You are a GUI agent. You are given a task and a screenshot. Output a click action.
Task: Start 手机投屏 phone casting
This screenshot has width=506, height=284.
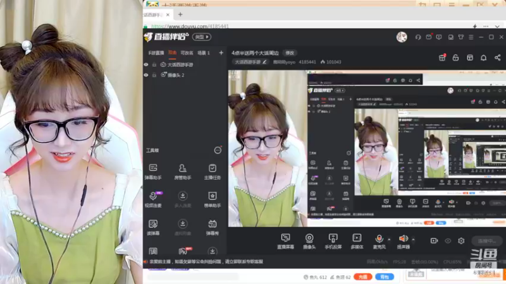[333, 241]
